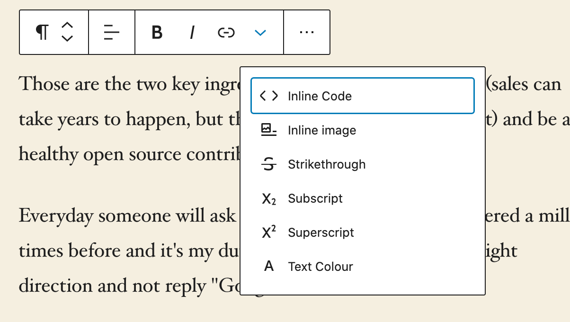This screenshot has width=570, height=322.
Task: Click the letter A Text Colour icon
Action: (x=269, y=266)
